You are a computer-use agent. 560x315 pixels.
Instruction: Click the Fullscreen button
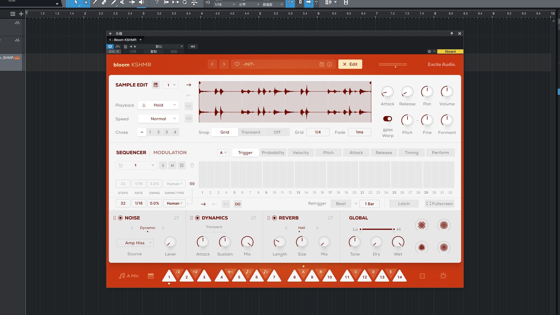click(440, 204)
